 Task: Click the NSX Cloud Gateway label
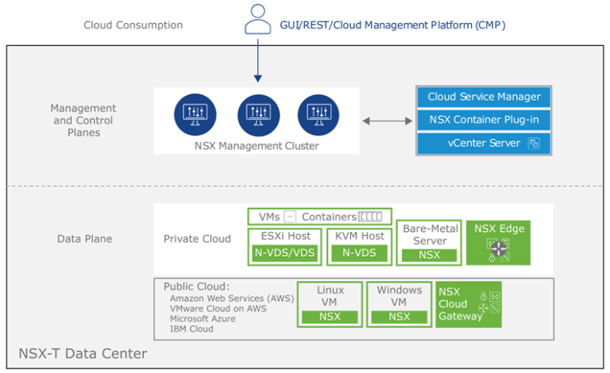(x=460, y=304)
